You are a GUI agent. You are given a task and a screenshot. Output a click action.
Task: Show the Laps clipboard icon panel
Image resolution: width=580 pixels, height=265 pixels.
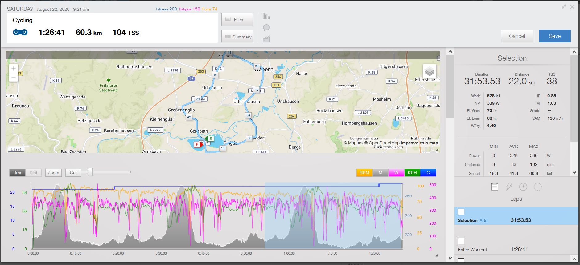[x=494, y=187]
